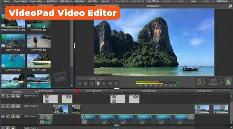Click Add Blank in the toolbar
Screen dimensions: 233x129
[x=80, y=1]
